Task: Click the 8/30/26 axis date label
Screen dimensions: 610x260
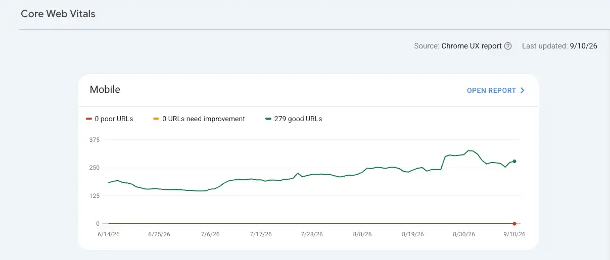Action: pos(464,234)
